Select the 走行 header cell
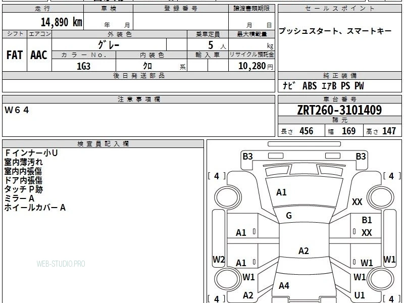 click(x=43, y=9)
